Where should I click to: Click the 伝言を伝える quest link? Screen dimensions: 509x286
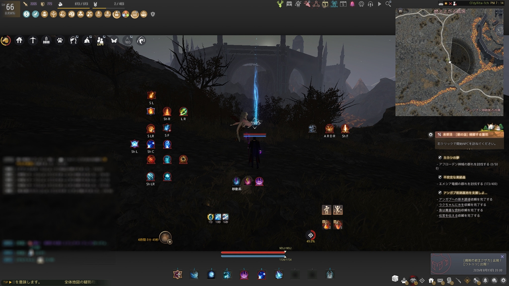[448, 216]
